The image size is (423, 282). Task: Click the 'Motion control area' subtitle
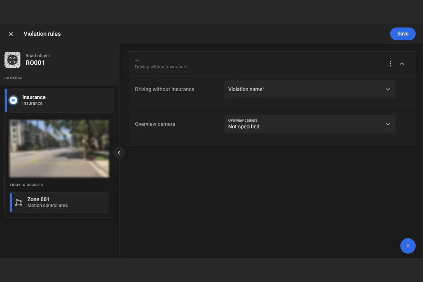(x=48, y=206)
